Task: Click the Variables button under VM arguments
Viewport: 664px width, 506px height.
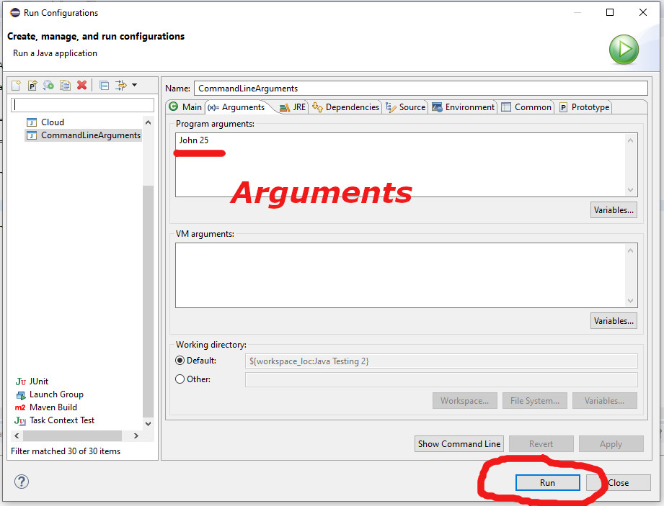Action: tap(614, 320)
